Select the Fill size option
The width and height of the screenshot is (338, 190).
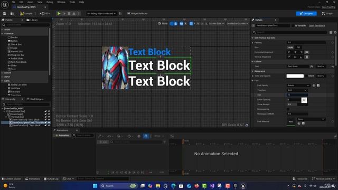coord(298,47)
